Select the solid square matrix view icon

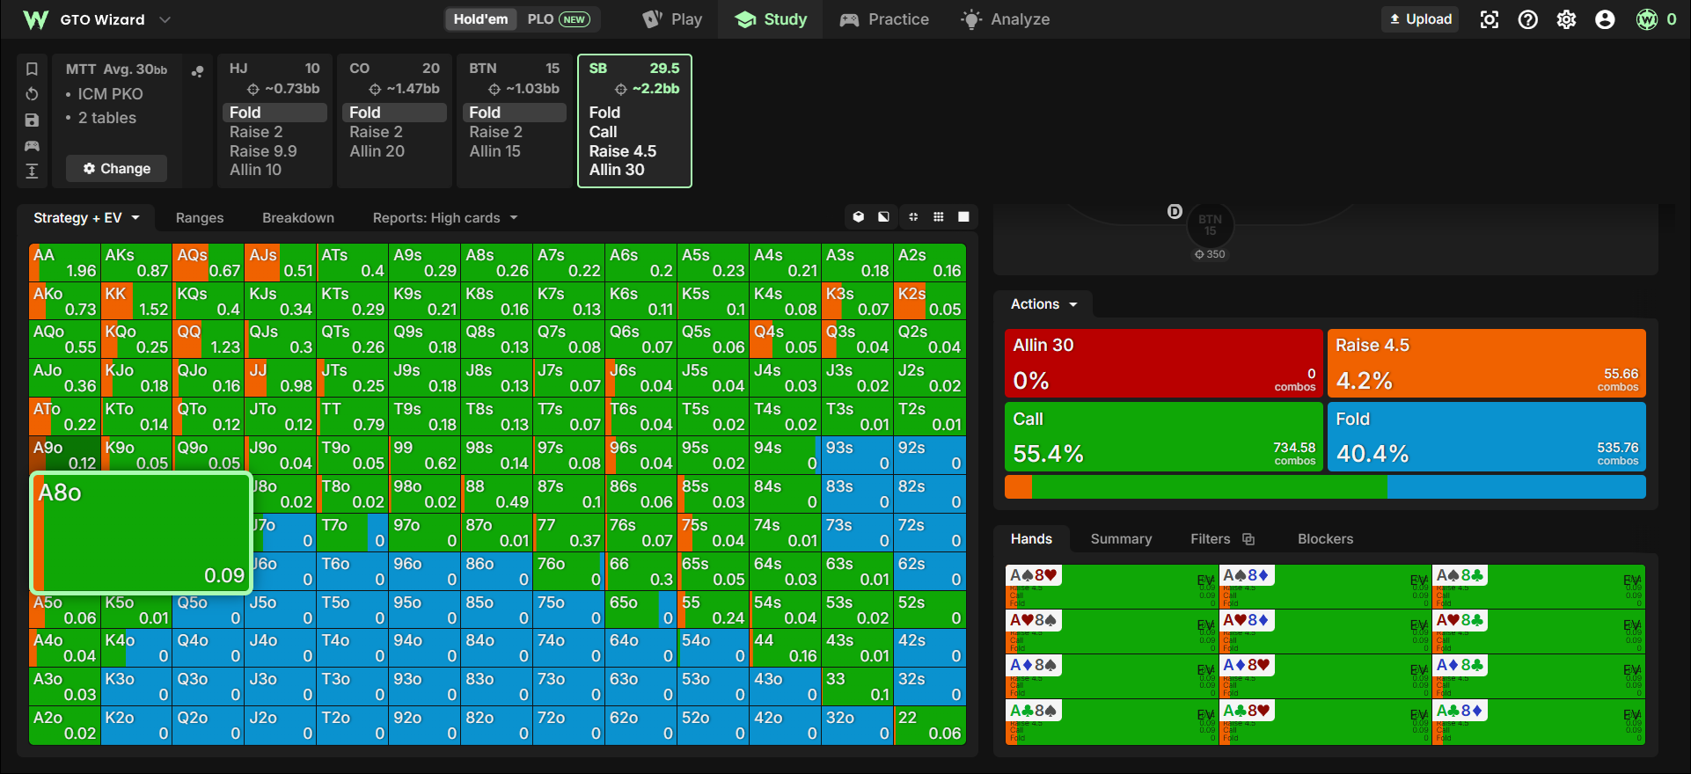tap(964, 217)
